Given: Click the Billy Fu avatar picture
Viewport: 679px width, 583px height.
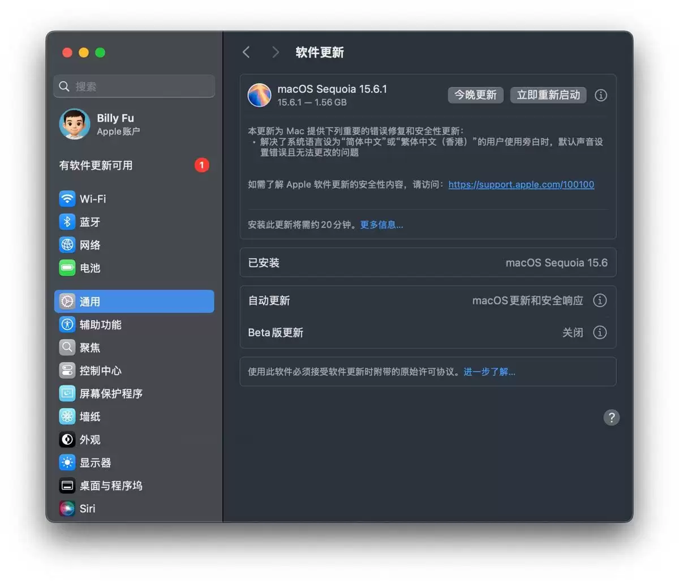Looking at the screenshot, I should [x=75, y=124].
